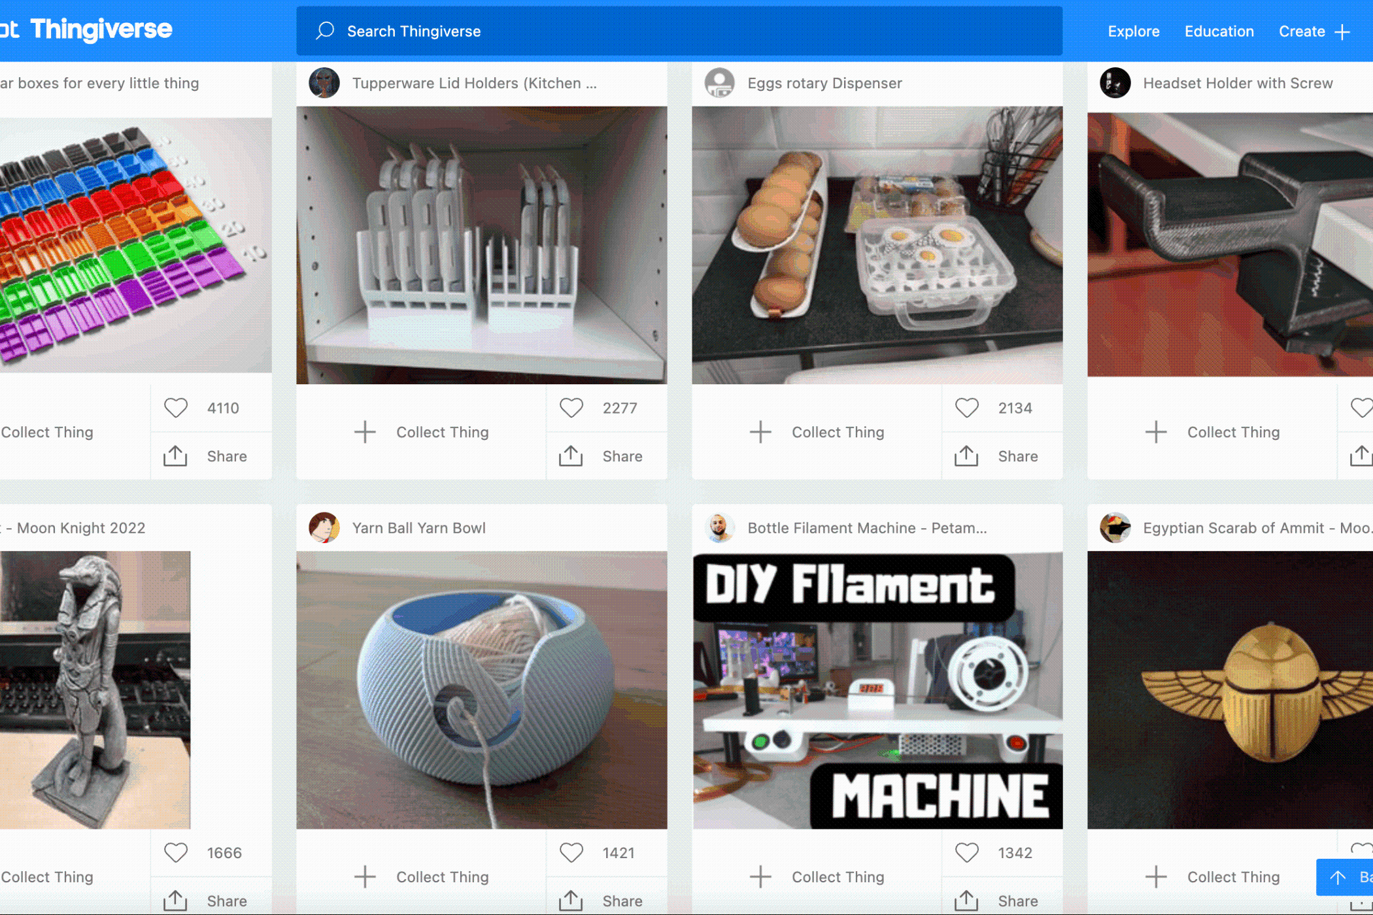
Task: Open the Headset Holder with Screw title
Action: click(1238, 83)
